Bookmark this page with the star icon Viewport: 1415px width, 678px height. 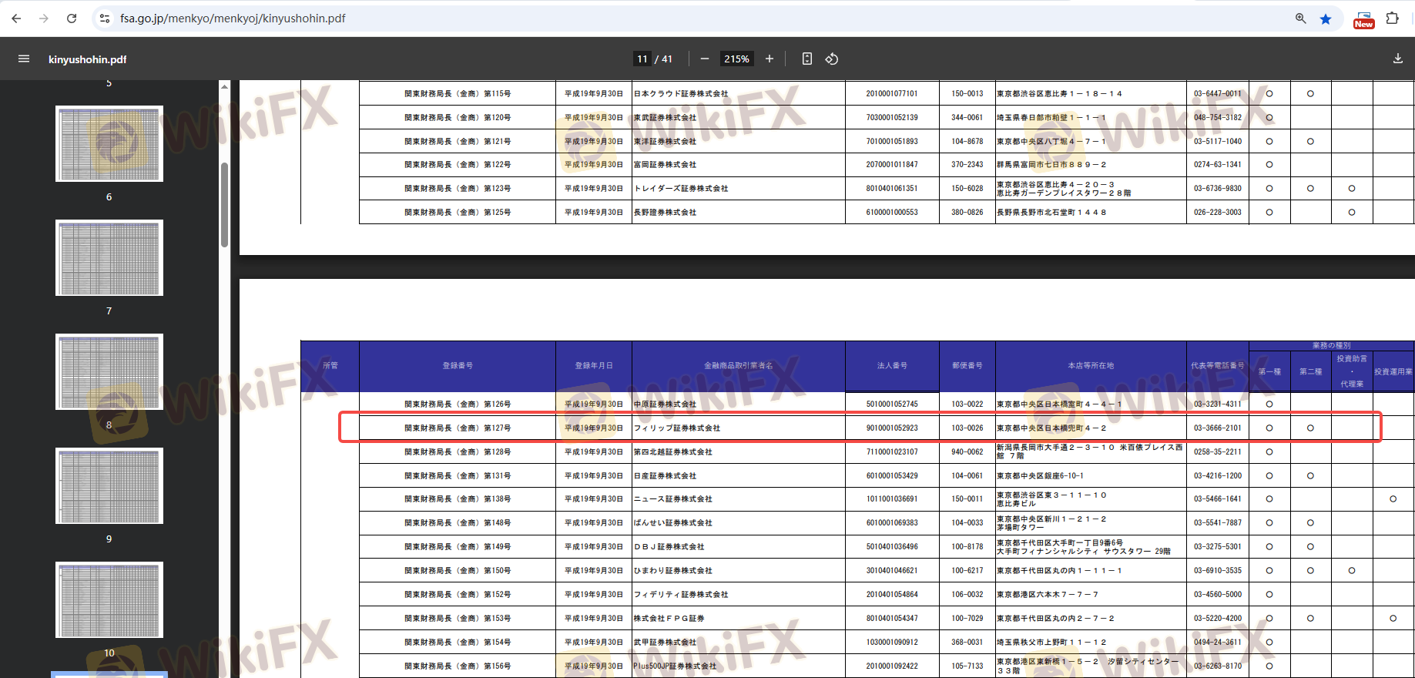tap(1326, 18)
